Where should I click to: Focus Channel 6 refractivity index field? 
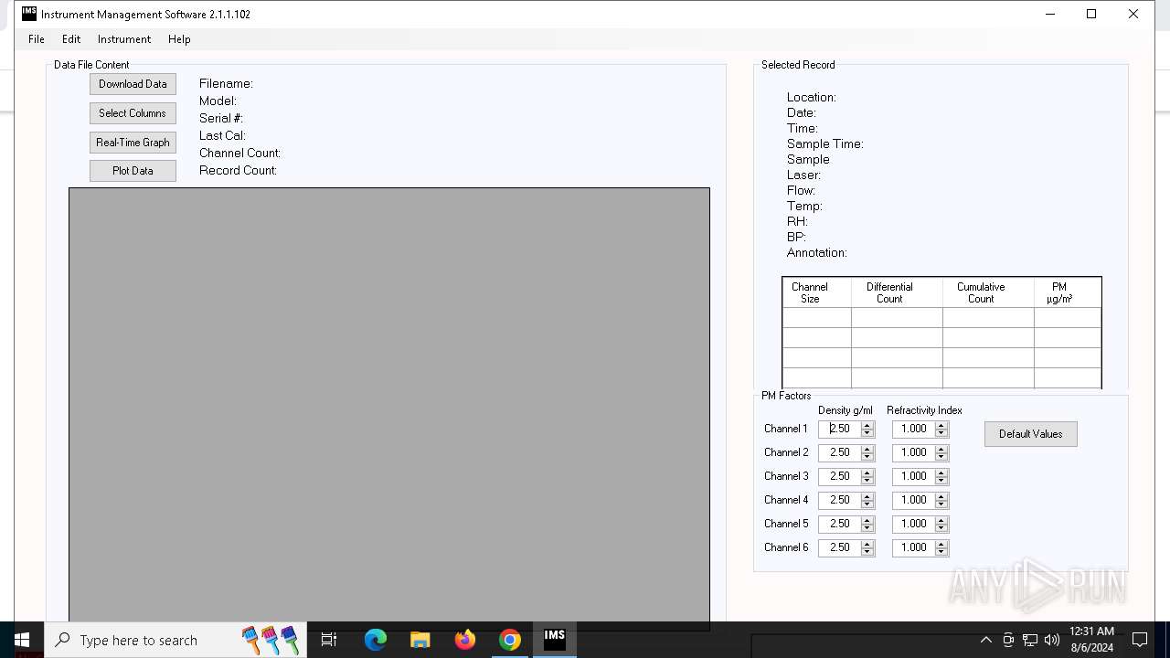913,547
